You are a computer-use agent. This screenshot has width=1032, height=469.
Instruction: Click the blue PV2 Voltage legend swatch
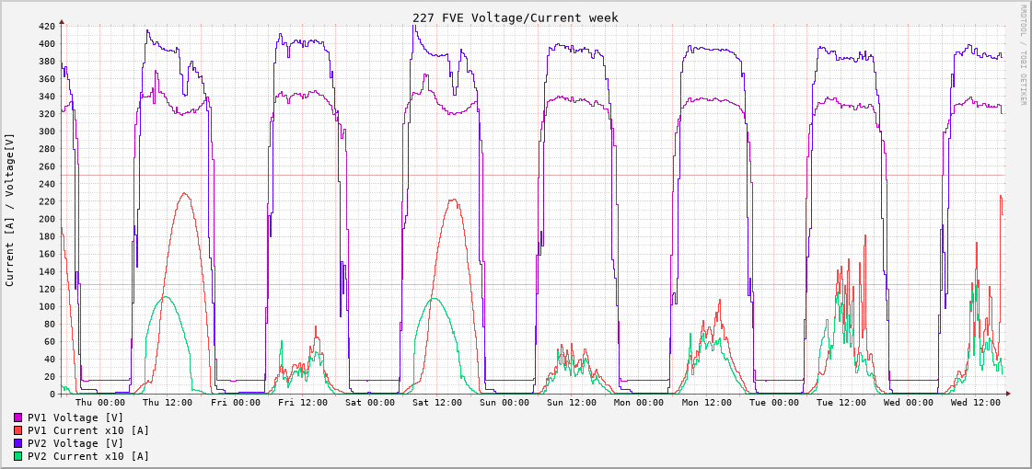(17, 443)
